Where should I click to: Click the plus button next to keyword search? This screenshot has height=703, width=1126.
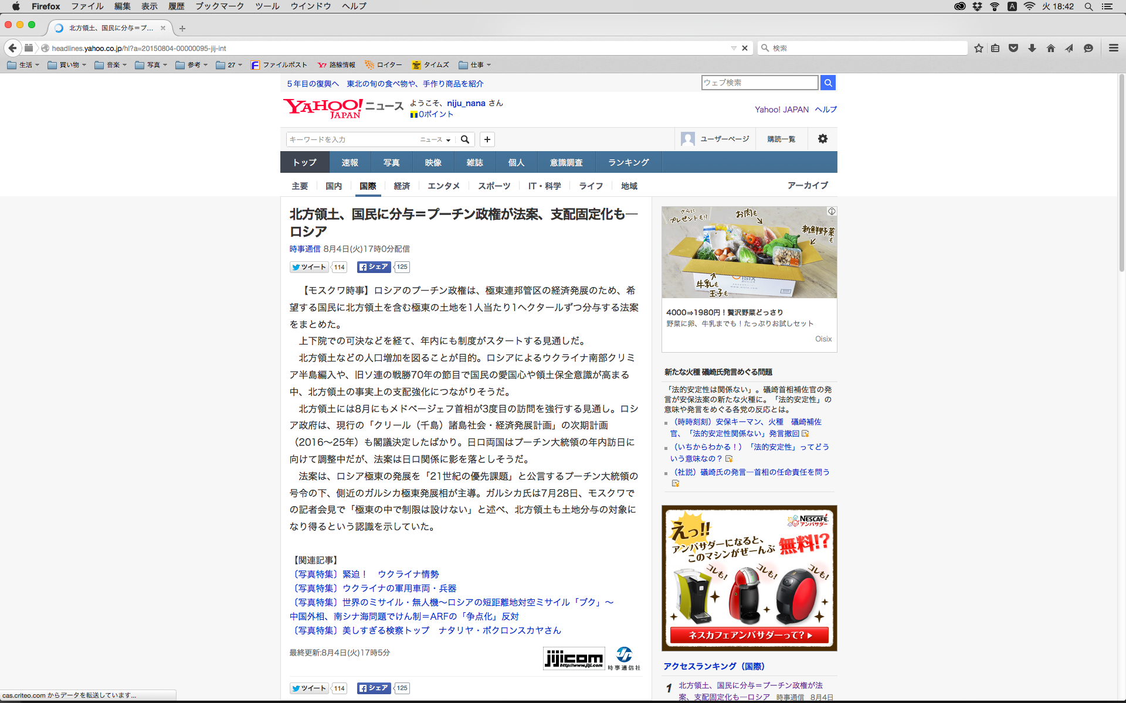coord(487,139)
